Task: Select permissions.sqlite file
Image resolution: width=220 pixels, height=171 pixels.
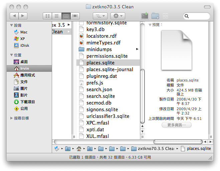Action: [x=108, y=56]
